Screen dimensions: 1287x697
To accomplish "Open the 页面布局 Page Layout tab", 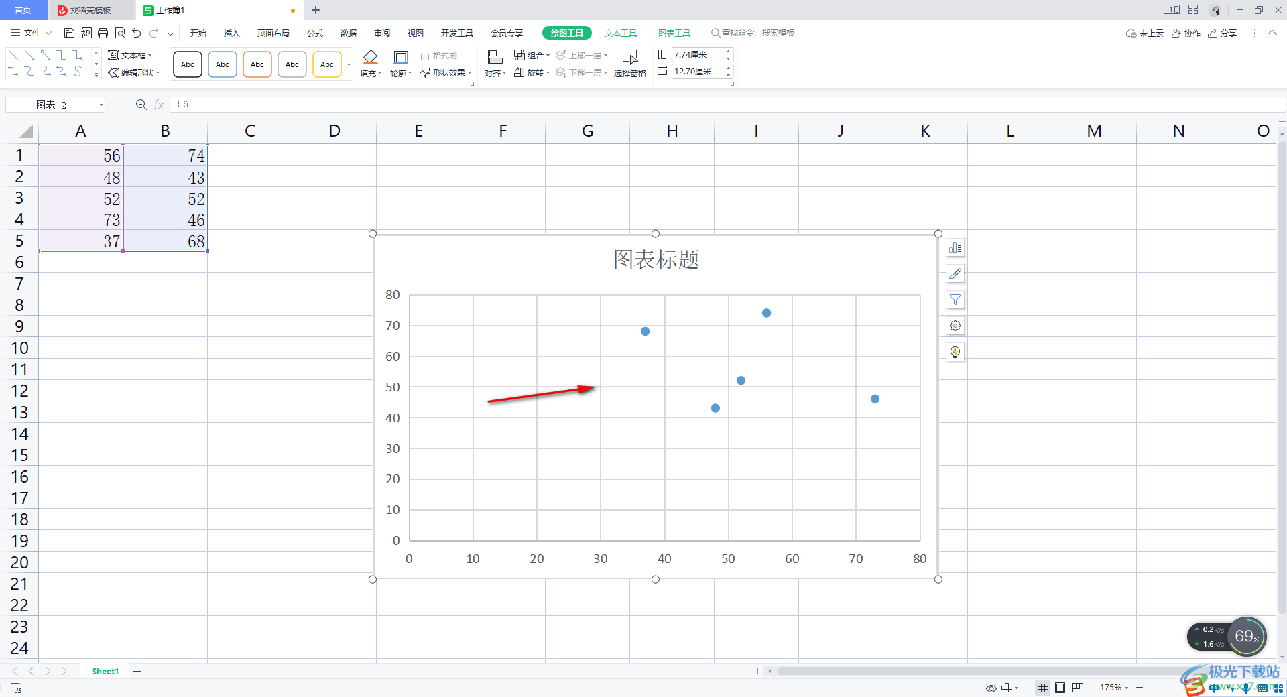I will click(273, 33).
